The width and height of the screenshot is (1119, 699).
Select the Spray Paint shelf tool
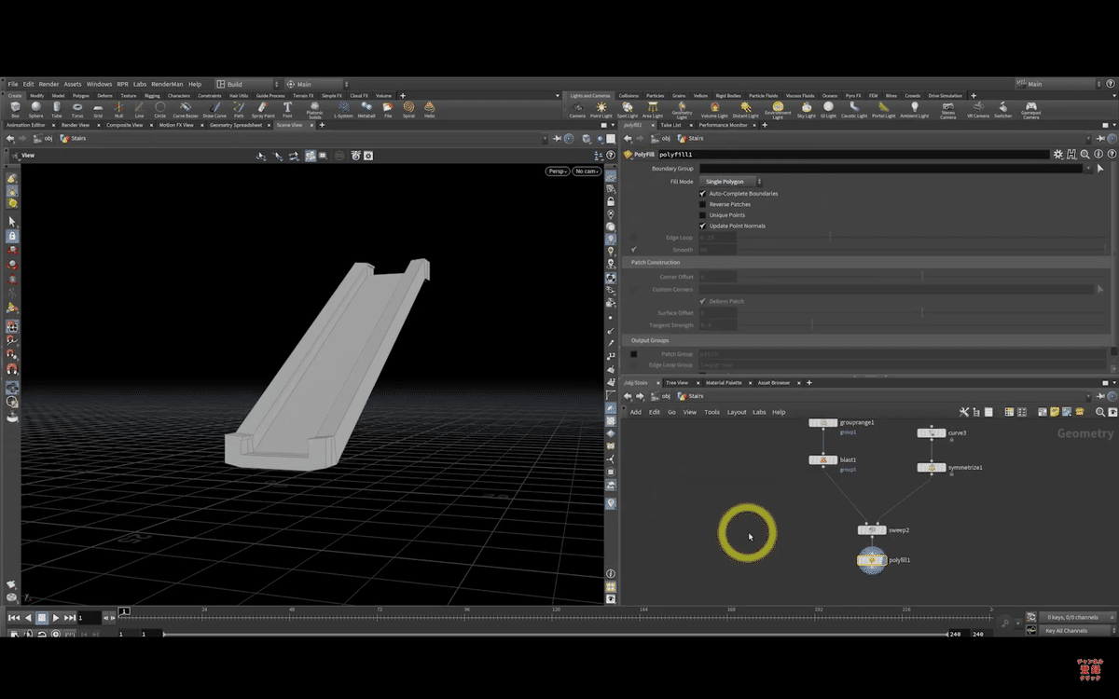point(262,109)
